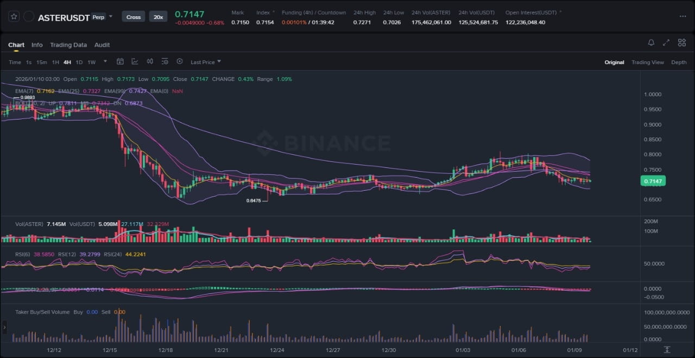Open the Trading Data tab

coord(68,45)
